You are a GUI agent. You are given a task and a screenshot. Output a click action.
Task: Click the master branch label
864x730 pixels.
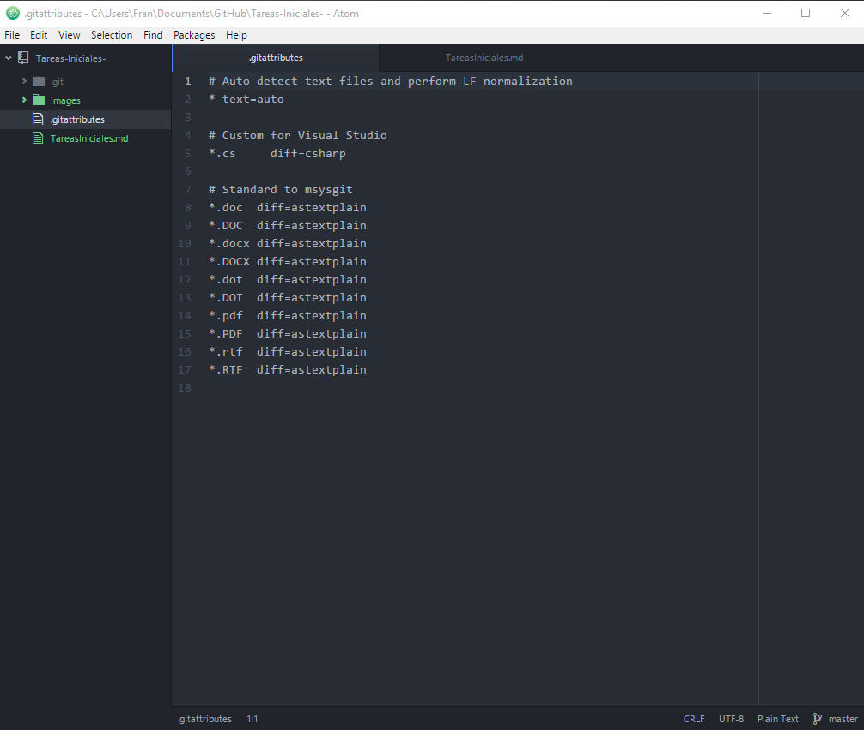843,719
